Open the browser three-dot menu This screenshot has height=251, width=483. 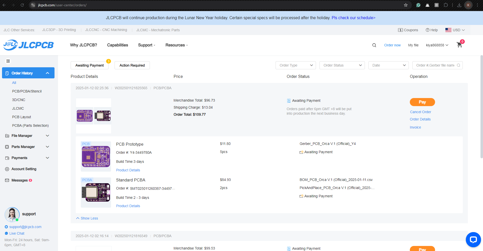pyautogui.click(x=477, y=5)
